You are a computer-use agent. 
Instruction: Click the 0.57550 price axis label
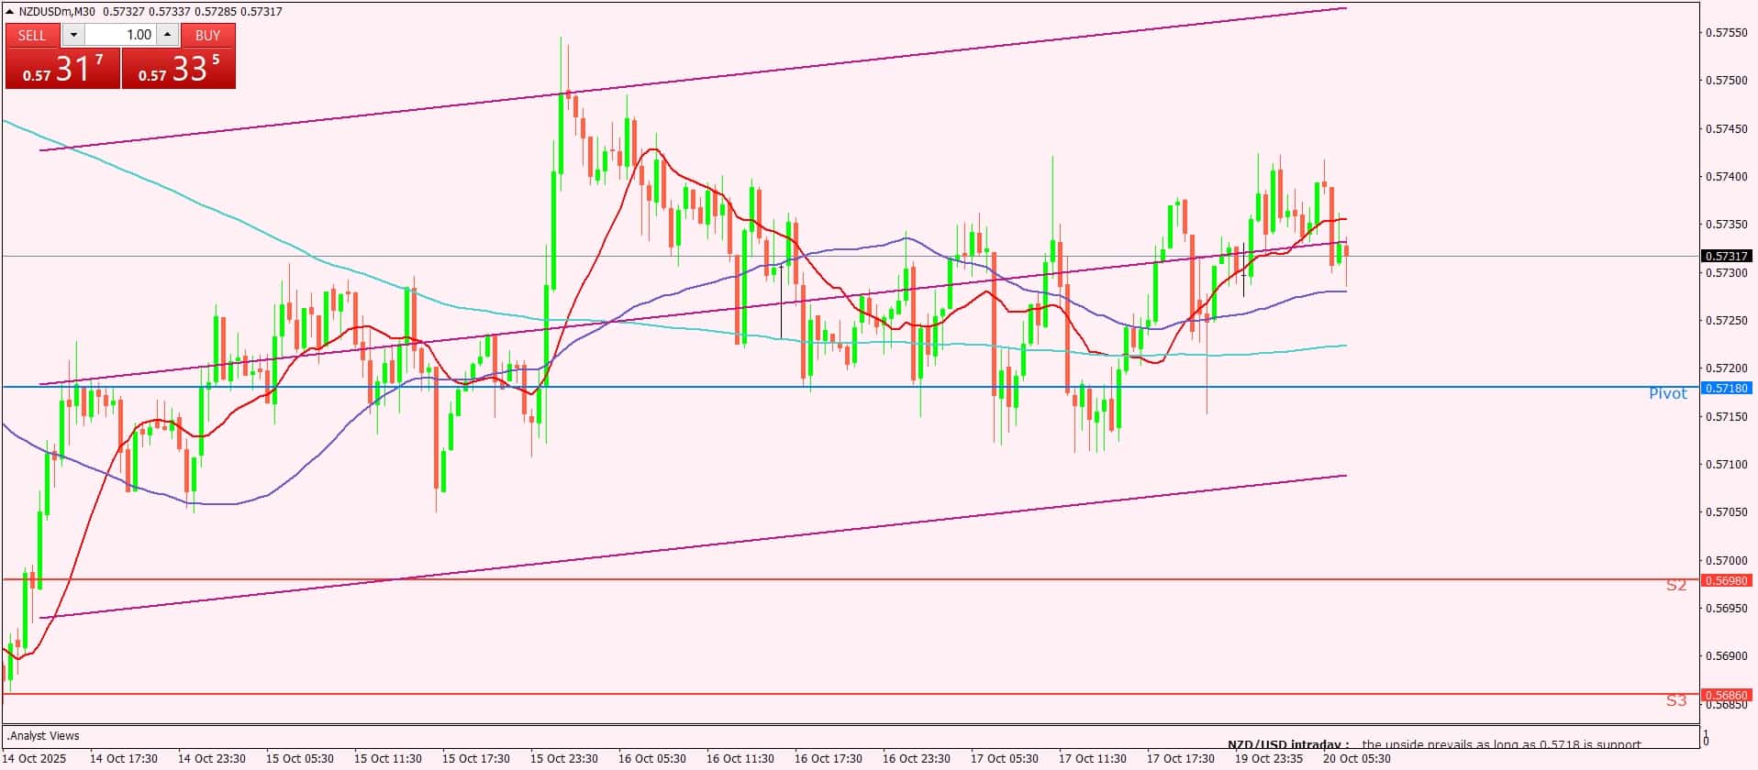tap(1726, 33)
